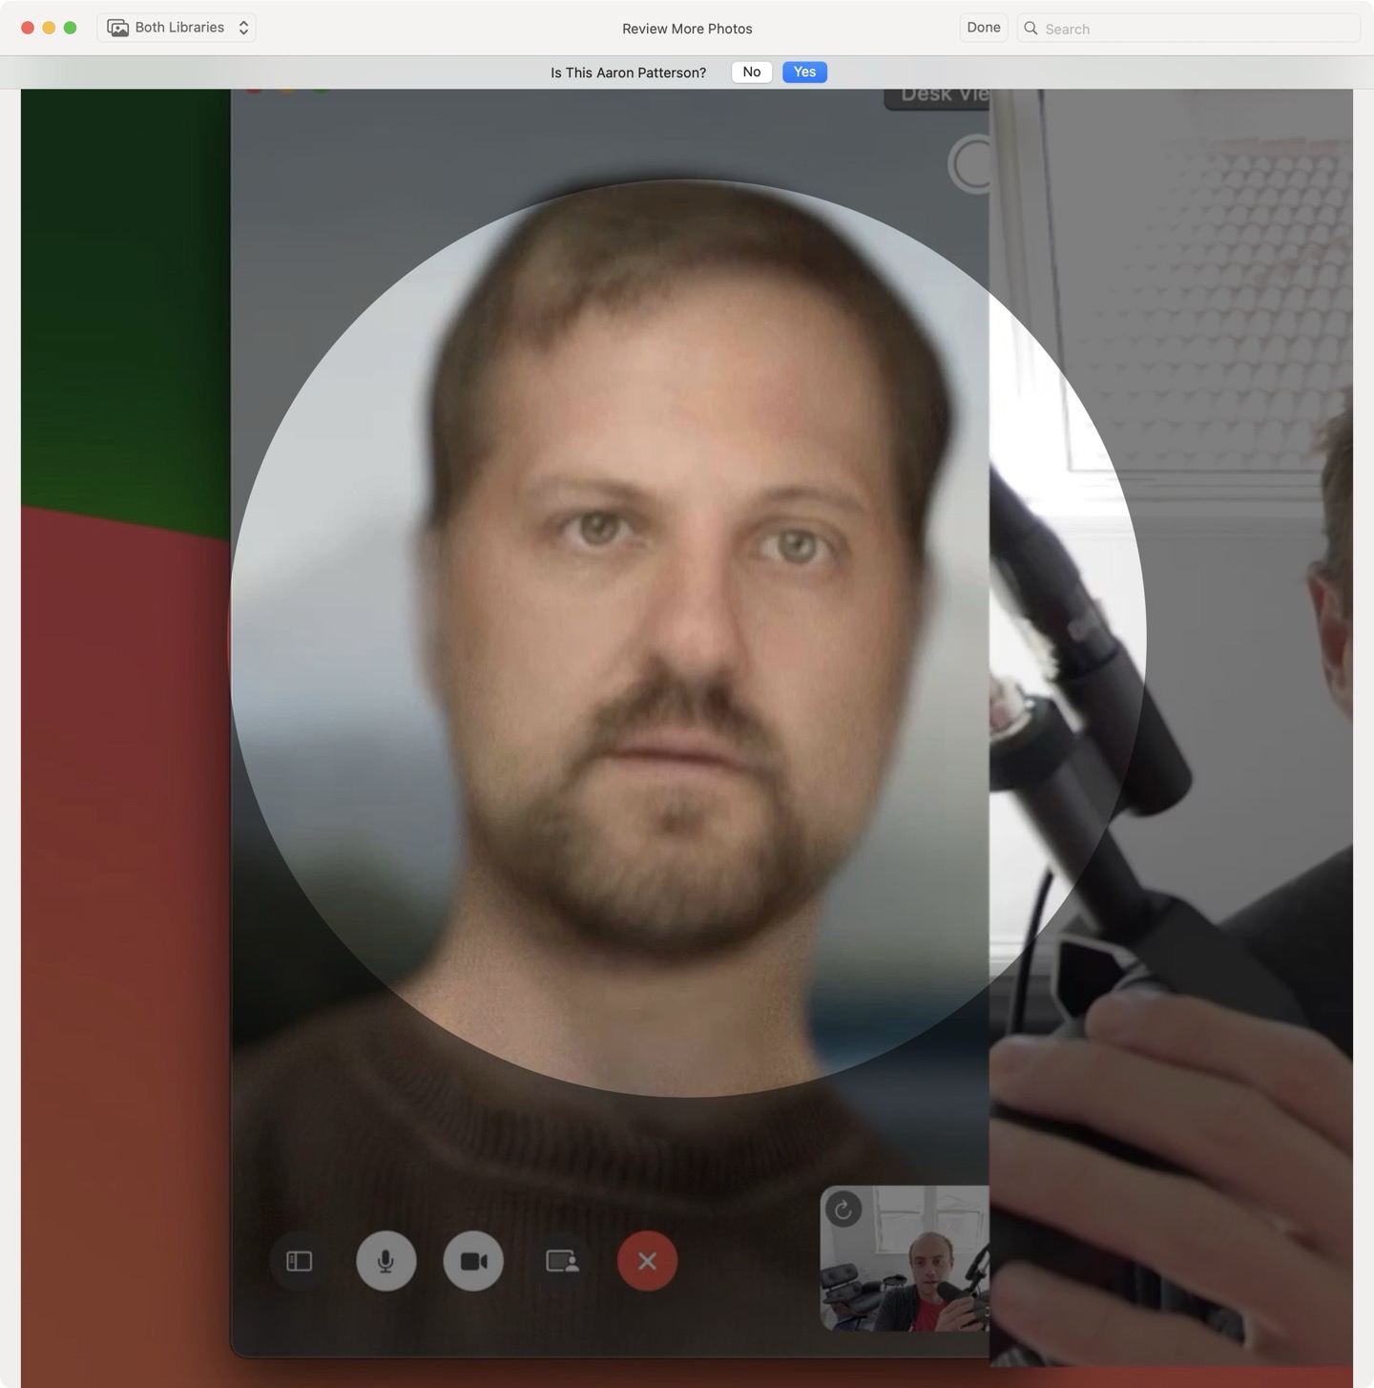Image resolution: width=1374 pixels, height=1388 pixels.
Task: Click the No button to reject the match
Action: tap(751, 73)
